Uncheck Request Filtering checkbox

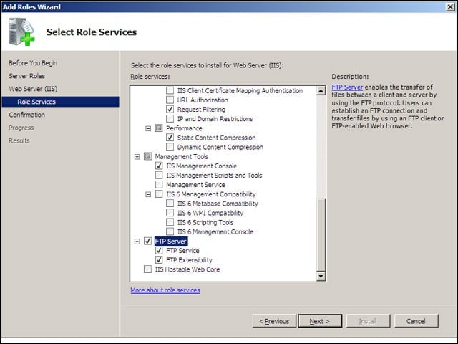tap(170, 109)
